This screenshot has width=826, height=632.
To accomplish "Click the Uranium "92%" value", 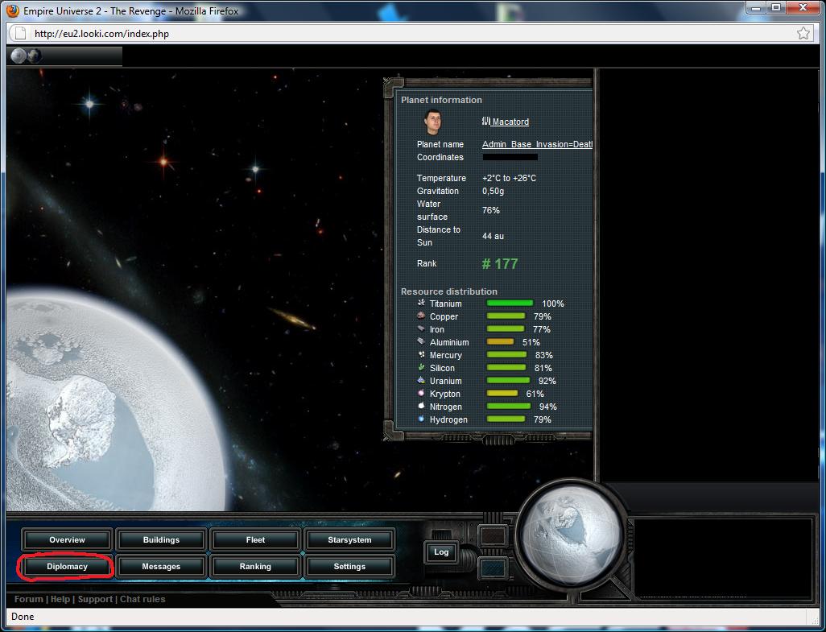I will [547, 381].
